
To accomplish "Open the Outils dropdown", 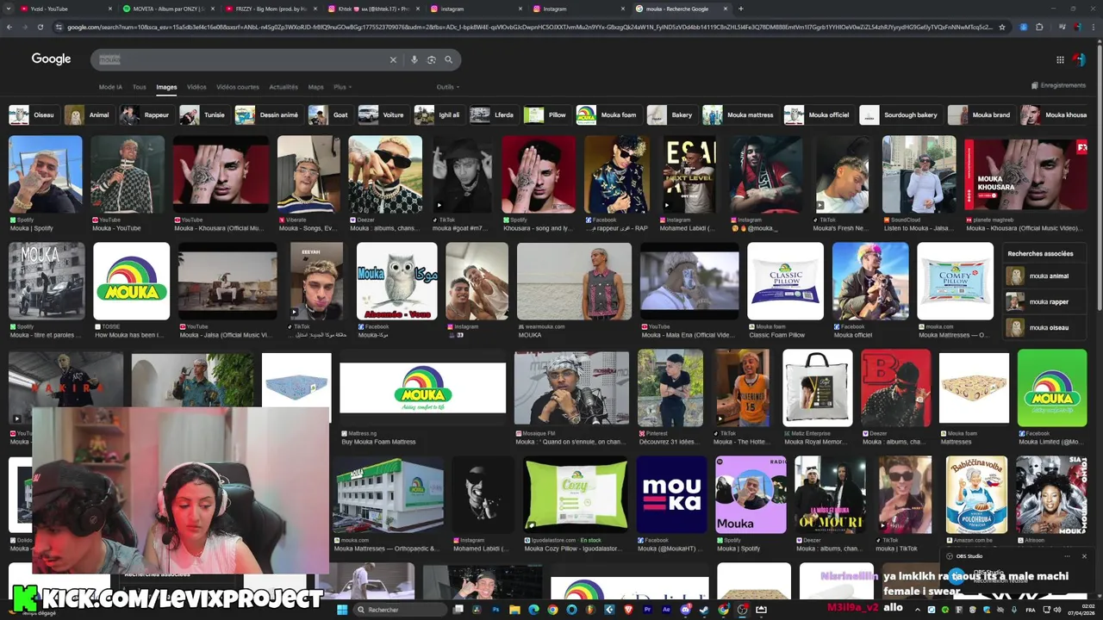I will pyautogui.click(x=448, y=87).
